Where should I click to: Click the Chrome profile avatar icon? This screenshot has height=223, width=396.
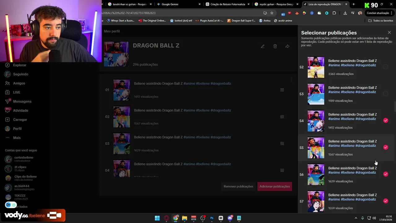coord(360,13)
